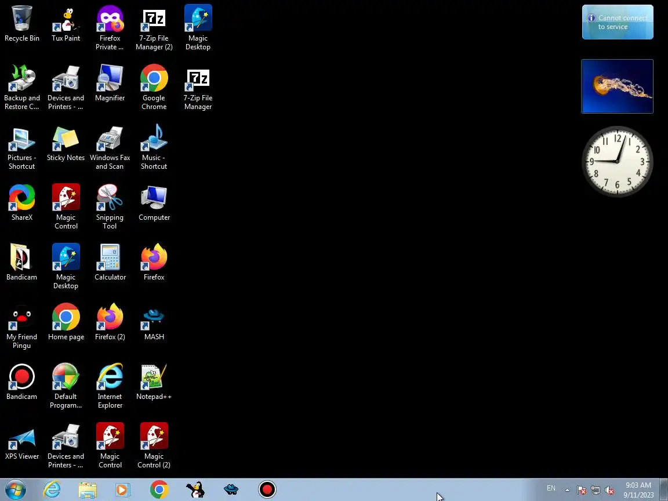Select the My Friend Pingu icon
Viewport: 668px width, 501px height.
click(x=21, y=326)
